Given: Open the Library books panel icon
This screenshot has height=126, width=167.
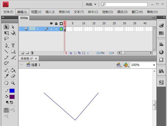Looking at the screenshot, I should pos(161,71).
